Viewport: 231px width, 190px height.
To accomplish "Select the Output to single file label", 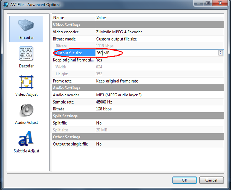I will (x=70, y=144).
